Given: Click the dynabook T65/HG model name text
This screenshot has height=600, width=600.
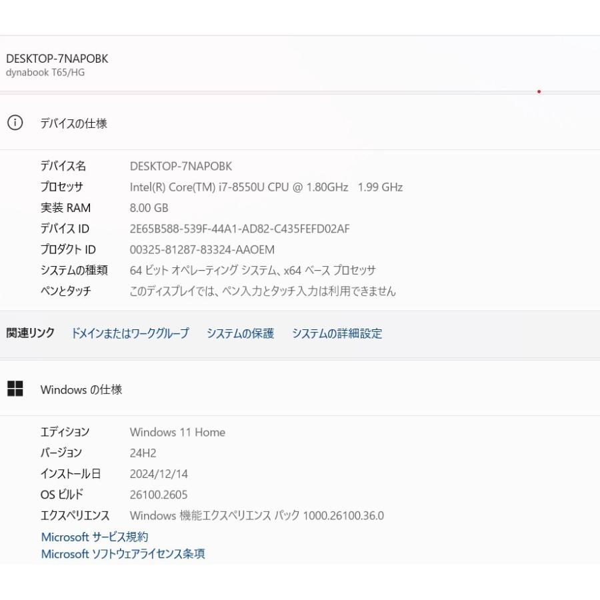Looking at the screenshot, I should (45, 73).
